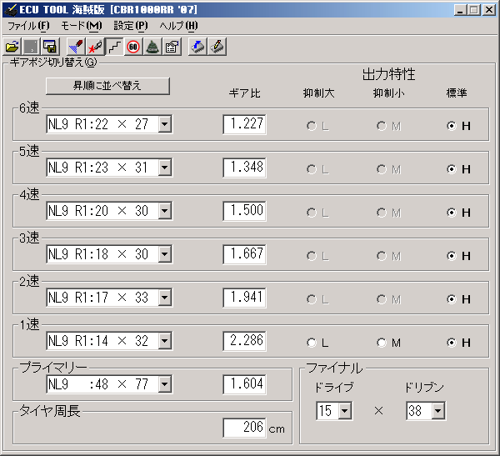Open the ドリブン sprocket dropdown showing 38
Viewport: 500px width, 456px height.
coord(438,411)
